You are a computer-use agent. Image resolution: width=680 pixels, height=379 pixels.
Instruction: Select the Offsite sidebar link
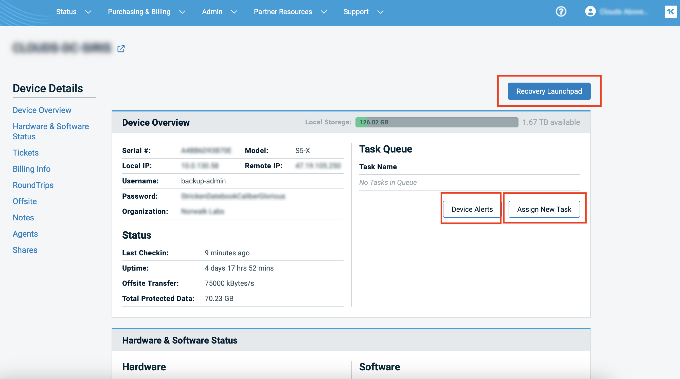25,201
